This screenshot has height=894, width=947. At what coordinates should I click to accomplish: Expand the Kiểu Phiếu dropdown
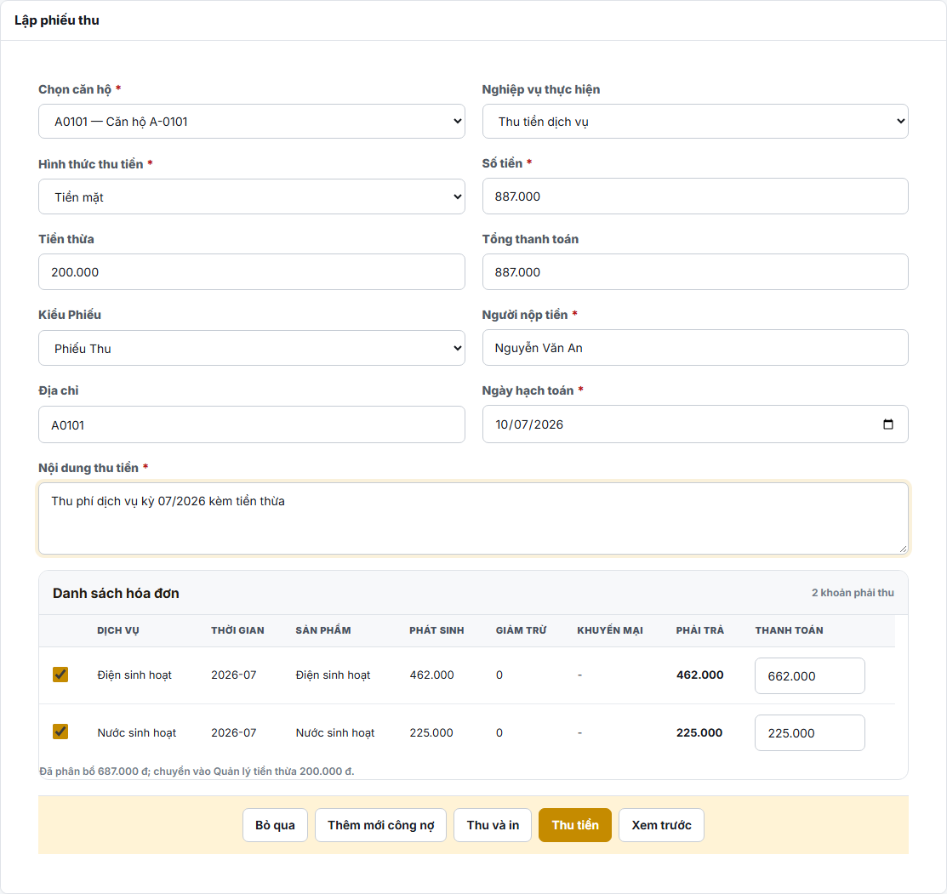point(252,348)
